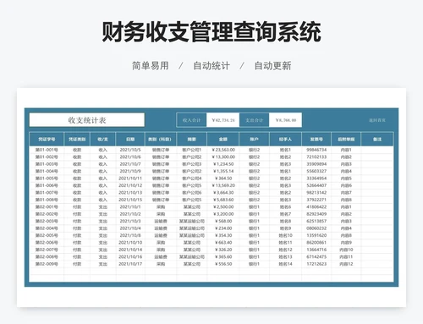Image resolution: width=423 pixels, height=324 pixels.
Task: Click voucher cell 第02-002号
Action: coord(47,214)
